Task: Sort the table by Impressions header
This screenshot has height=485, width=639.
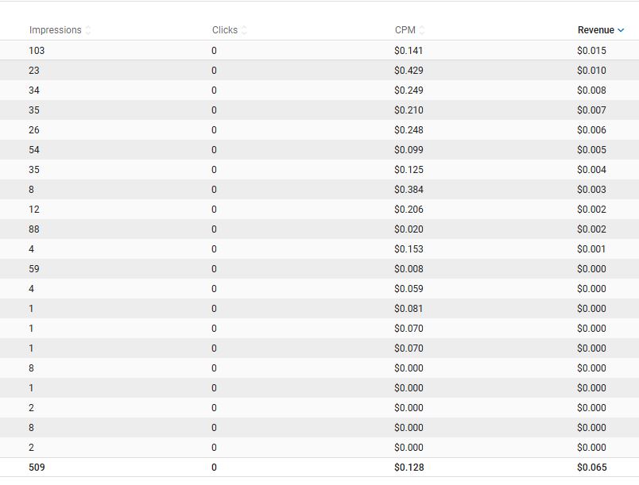Action: 55,30
